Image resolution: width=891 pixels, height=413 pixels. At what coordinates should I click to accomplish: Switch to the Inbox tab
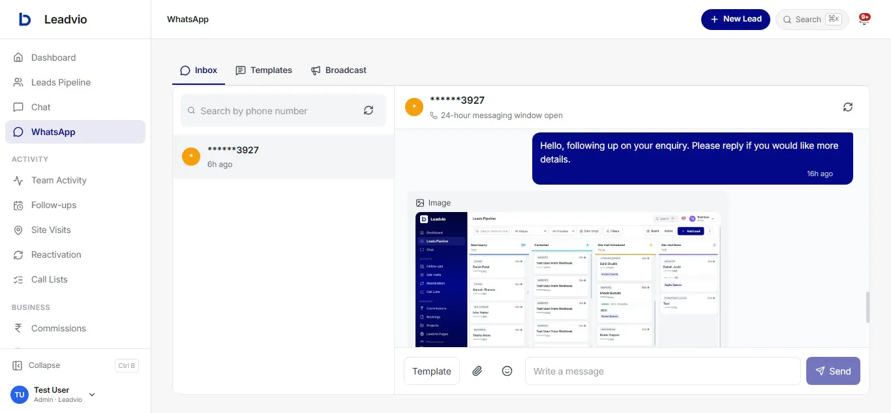198,70
